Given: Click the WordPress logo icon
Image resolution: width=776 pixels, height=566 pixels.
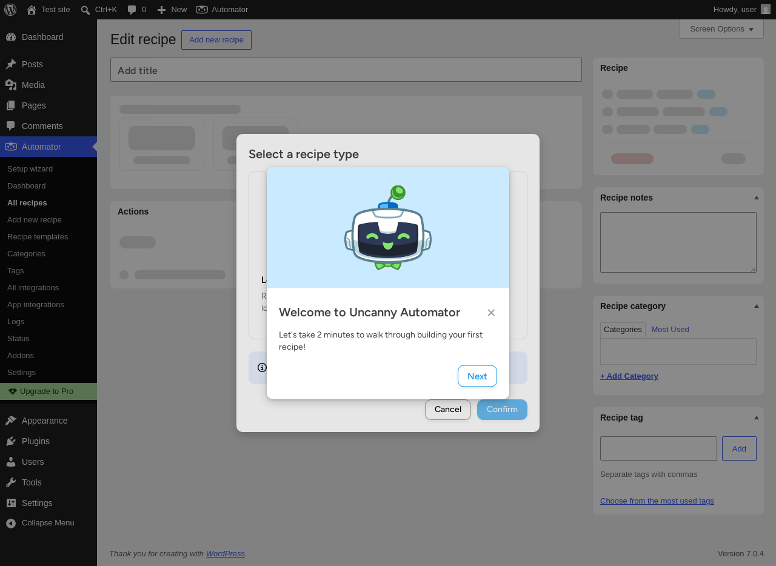Looking at the screenshot, I should [10, 10].
